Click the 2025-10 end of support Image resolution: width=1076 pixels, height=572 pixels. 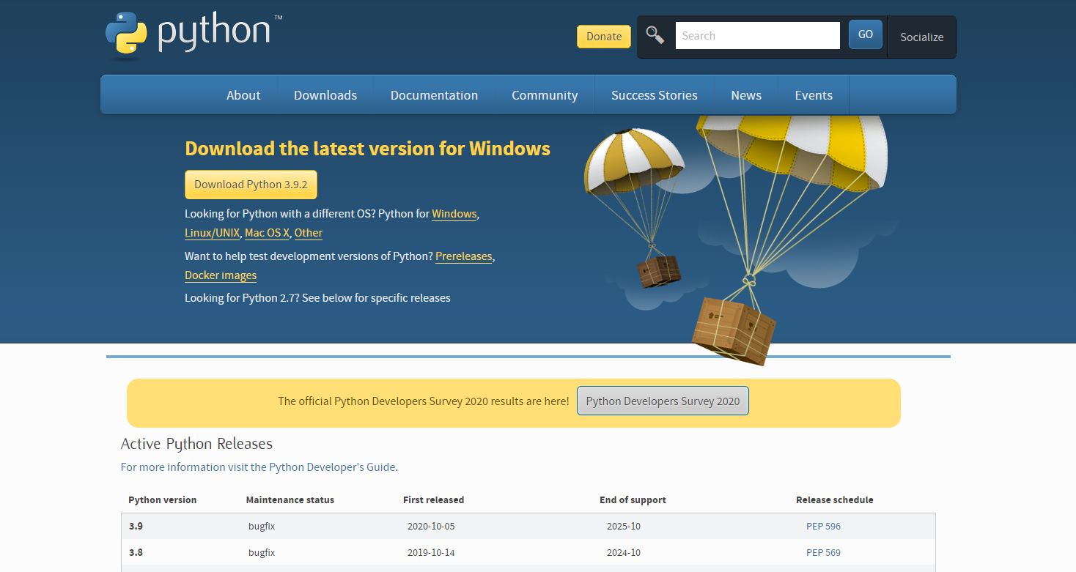tap(624, 526)
